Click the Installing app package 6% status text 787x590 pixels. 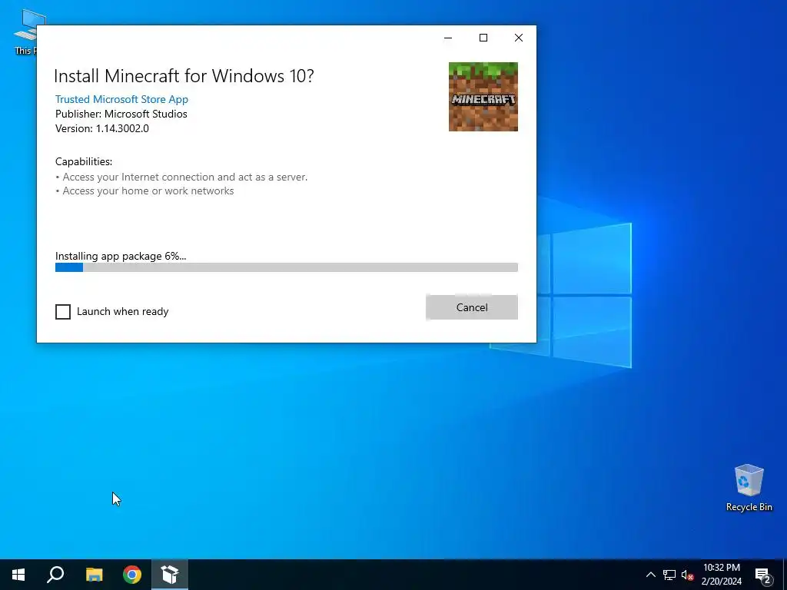click(x=121, y=256)
